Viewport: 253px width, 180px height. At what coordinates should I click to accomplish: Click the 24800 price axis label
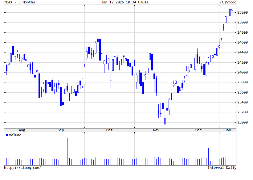click(242, 32)
